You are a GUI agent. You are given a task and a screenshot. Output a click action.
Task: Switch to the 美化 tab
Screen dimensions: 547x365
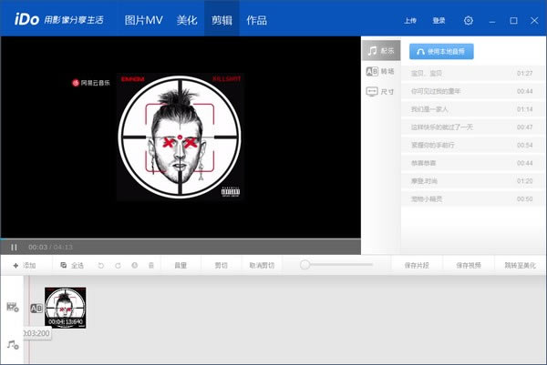click(186, 20)
